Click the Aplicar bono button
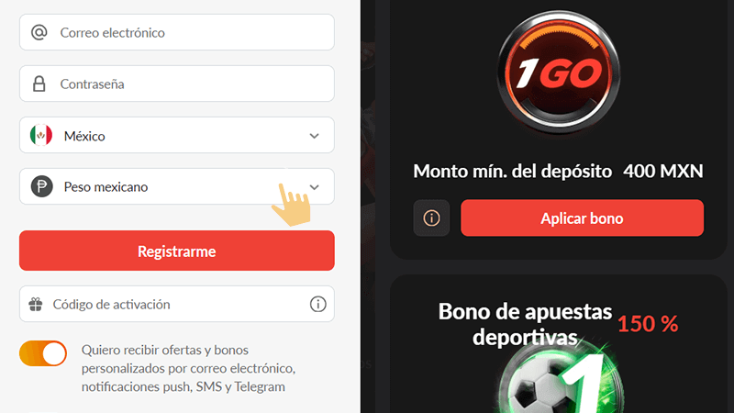 point(582,218)
